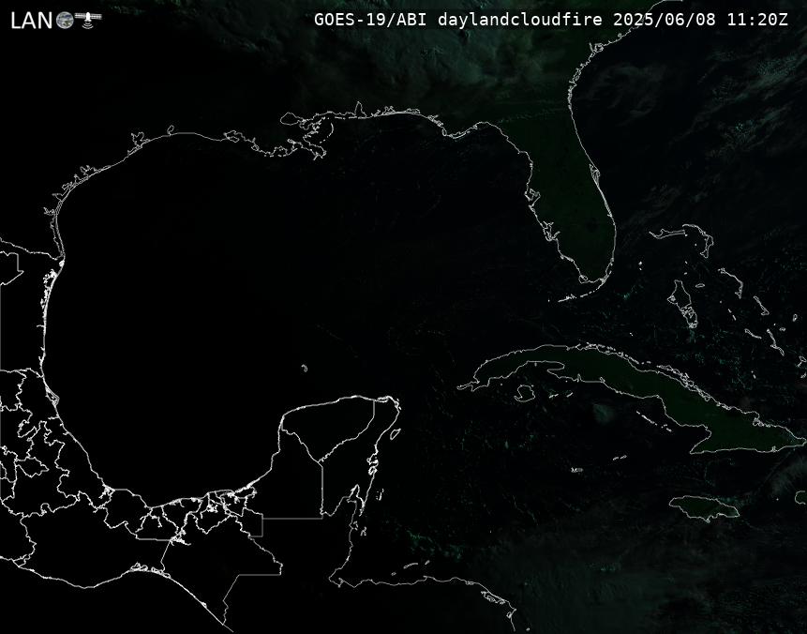Click the LANOT logo text
Screen dimensions: 807x634
(56, 20)
